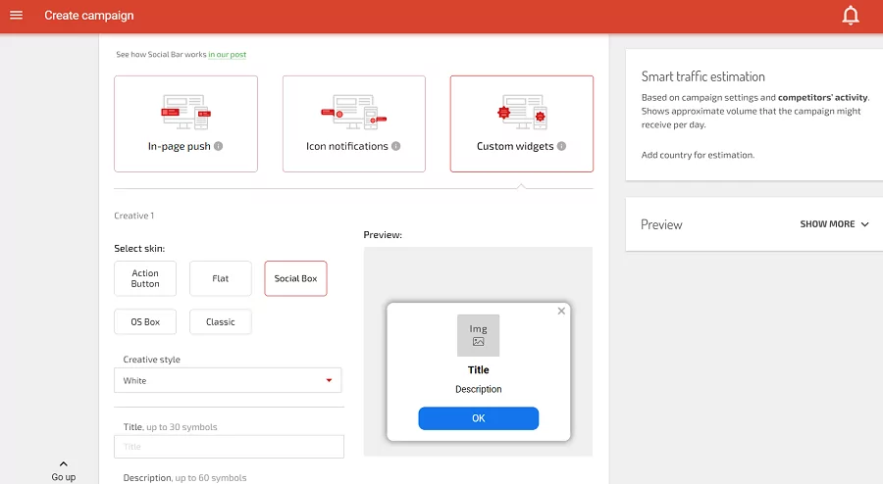
Task: Select the Custom widgets format card
Action: 522,123
